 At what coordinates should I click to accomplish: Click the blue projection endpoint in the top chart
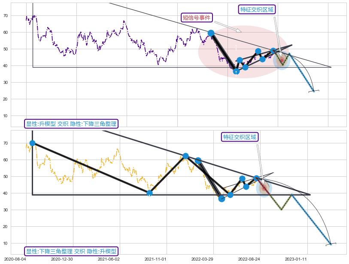(313, 91)
